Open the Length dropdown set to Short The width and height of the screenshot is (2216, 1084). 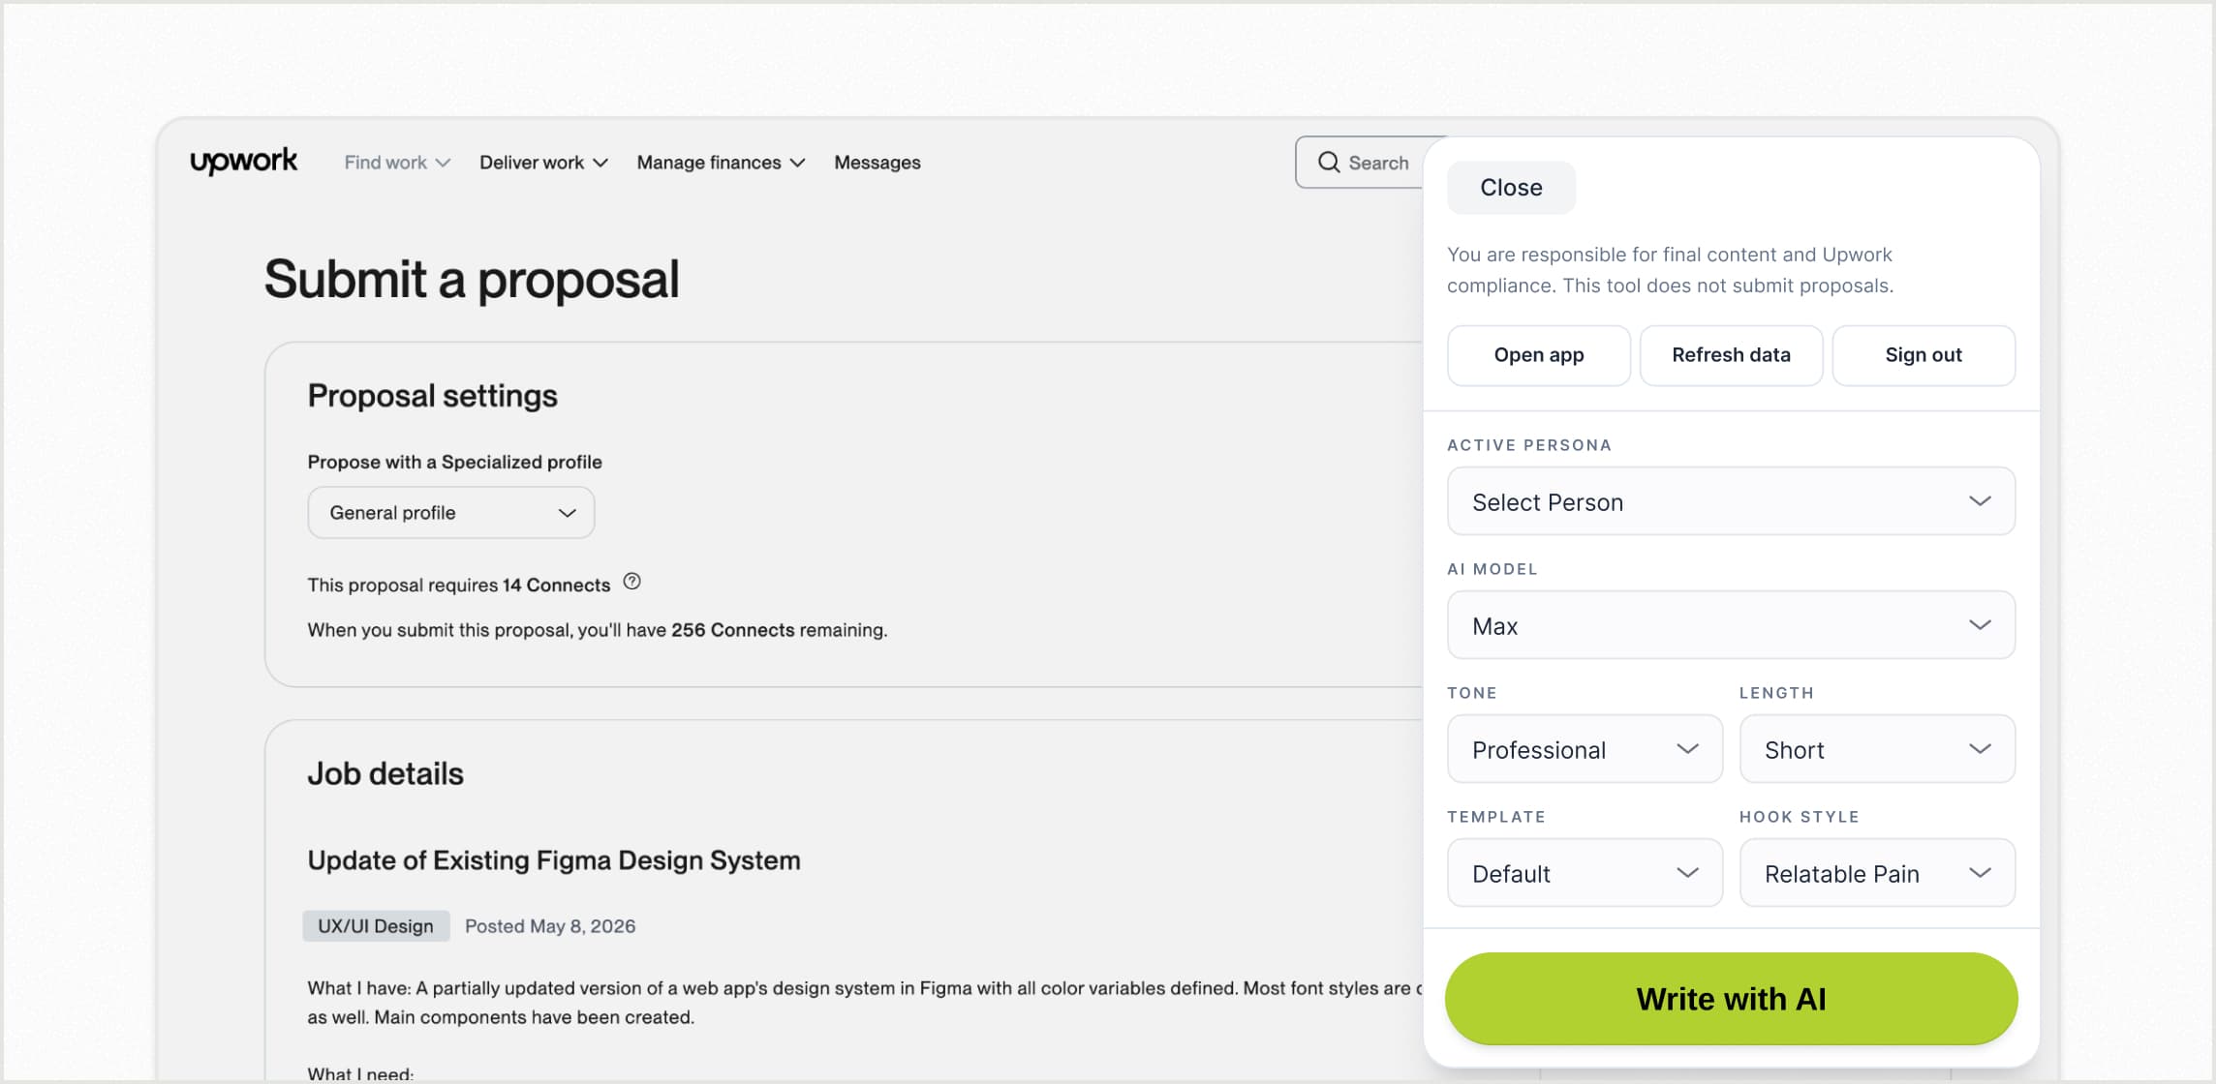click(x=1877, y=749)
